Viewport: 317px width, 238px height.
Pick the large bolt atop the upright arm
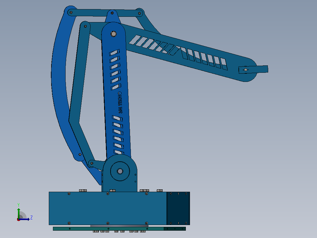tap(114, 34)
